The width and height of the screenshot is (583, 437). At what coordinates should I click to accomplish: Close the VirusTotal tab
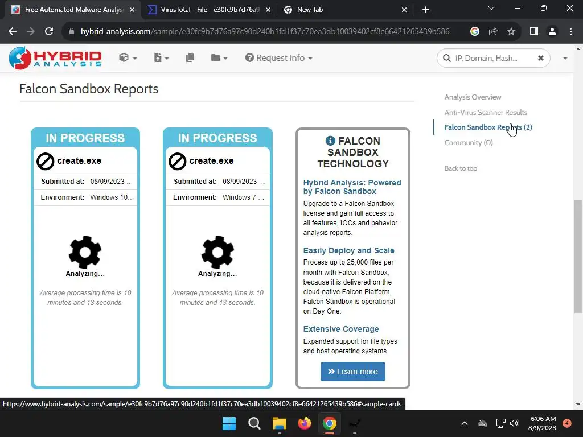click(268, 10)
